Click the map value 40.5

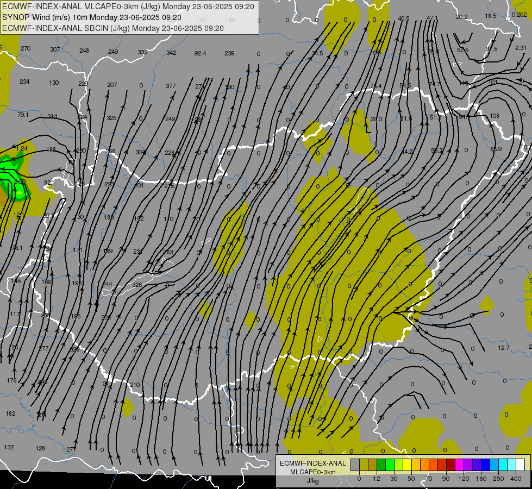(x=403, y=18)
